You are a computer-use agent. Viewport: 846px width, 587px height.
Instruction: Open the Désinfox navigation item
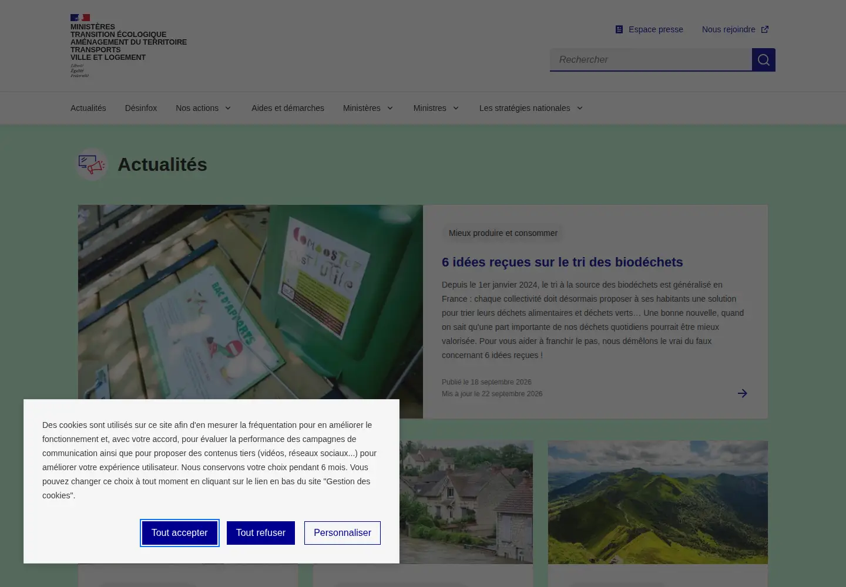click(x=141, y=108)
